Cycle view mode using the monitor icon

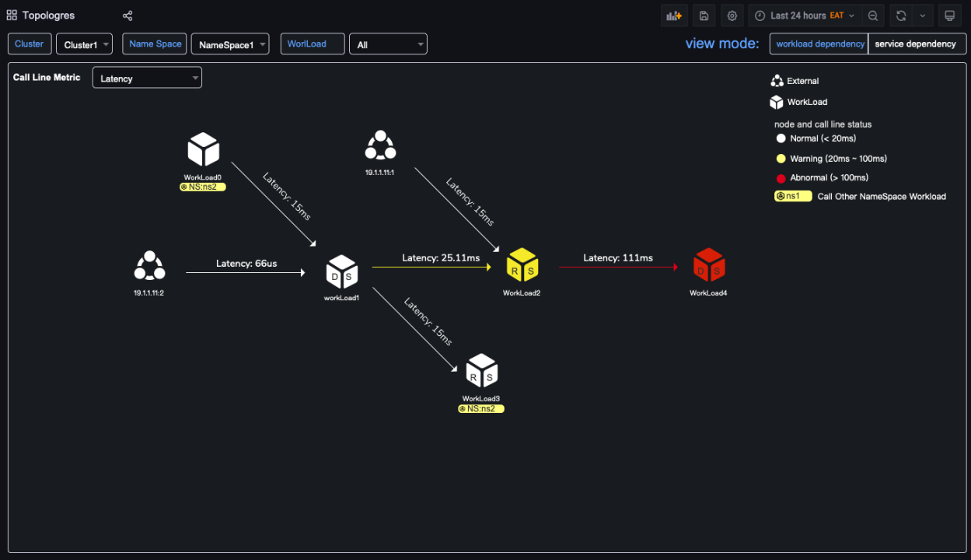[949, 16]
